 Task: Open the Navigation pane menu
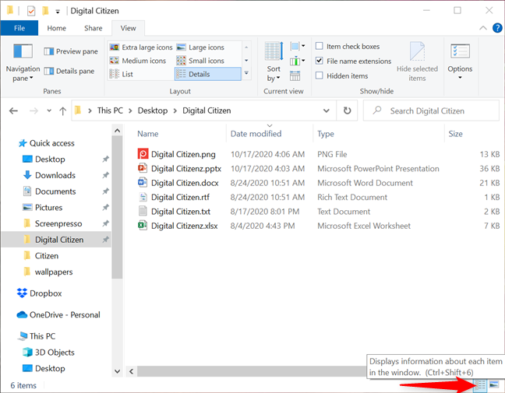point(23,63)
